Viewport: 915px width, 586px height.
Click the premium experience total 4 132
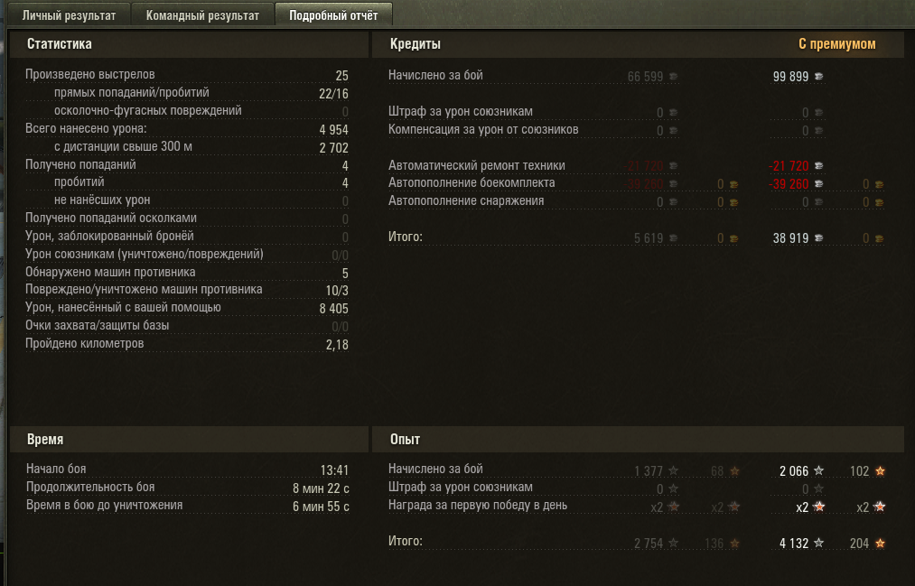[x=794, y=544]
